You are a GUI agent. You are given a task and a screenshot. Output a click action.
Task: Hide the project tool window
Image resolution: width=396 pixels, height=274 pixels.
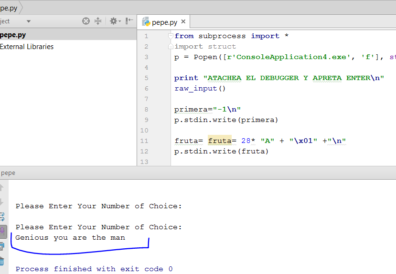point(129,21)
